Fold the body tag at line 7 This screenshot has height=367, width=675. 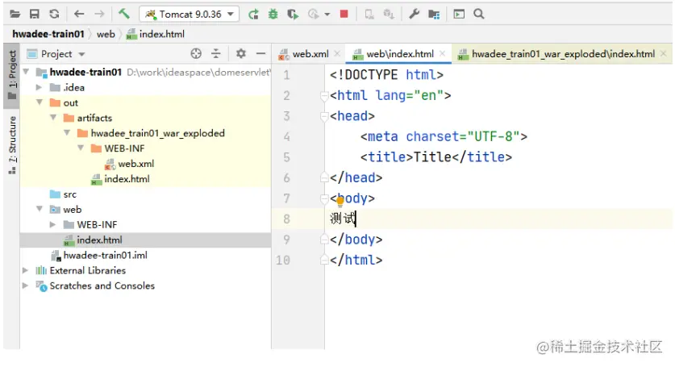coord(324,198)
